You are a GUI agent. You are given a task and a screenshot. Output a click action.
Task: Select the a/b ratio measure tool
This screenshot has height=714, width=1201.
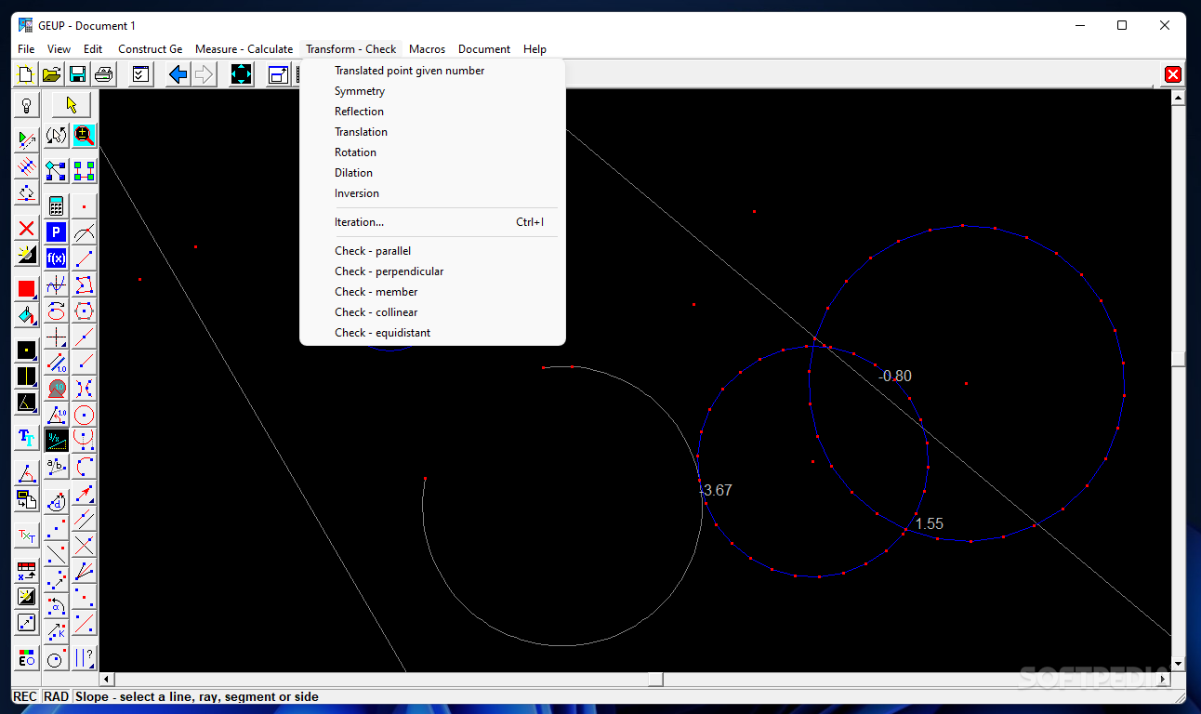pos(57,466)
